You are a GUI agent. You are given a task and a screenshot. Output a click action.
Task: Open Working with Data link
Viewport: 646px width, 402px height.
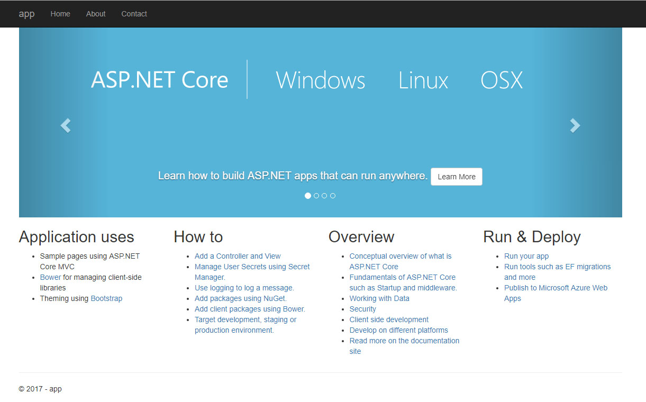tap(379, 298)
